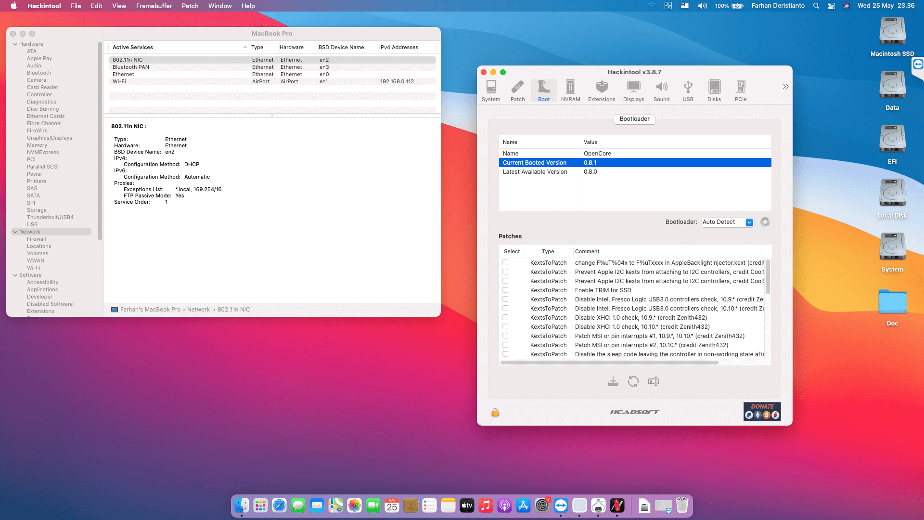Select the PCIe icon in the toolbar

tap(741, 90)
